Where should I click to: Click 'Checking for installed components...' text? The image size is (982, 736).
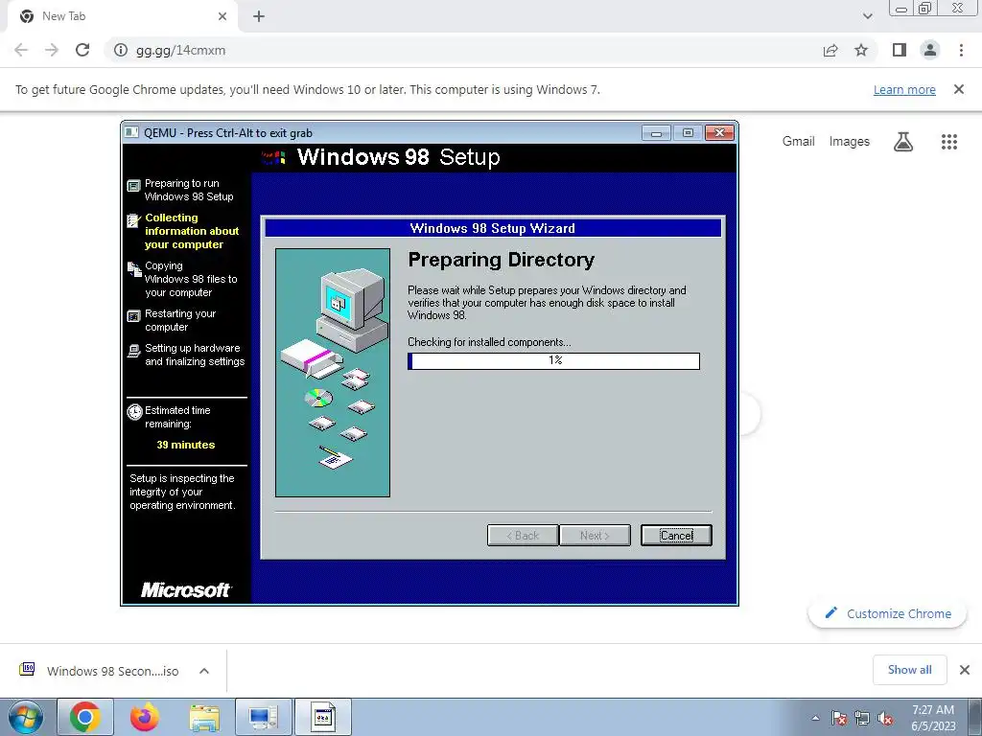click(489, 342)
